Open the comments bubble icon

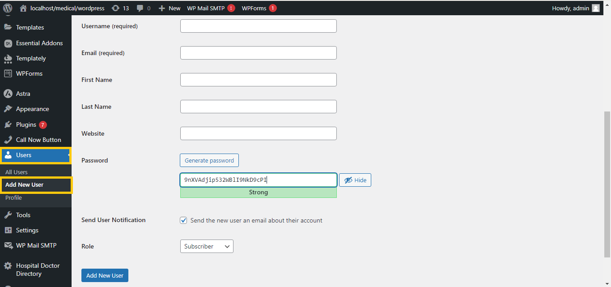[140, 8]
